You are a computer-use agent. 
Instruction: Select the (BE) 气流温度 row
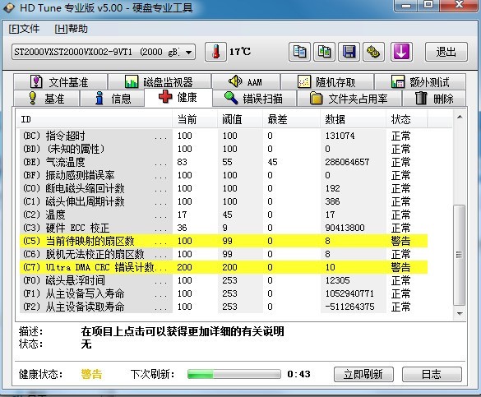point(224,162)
